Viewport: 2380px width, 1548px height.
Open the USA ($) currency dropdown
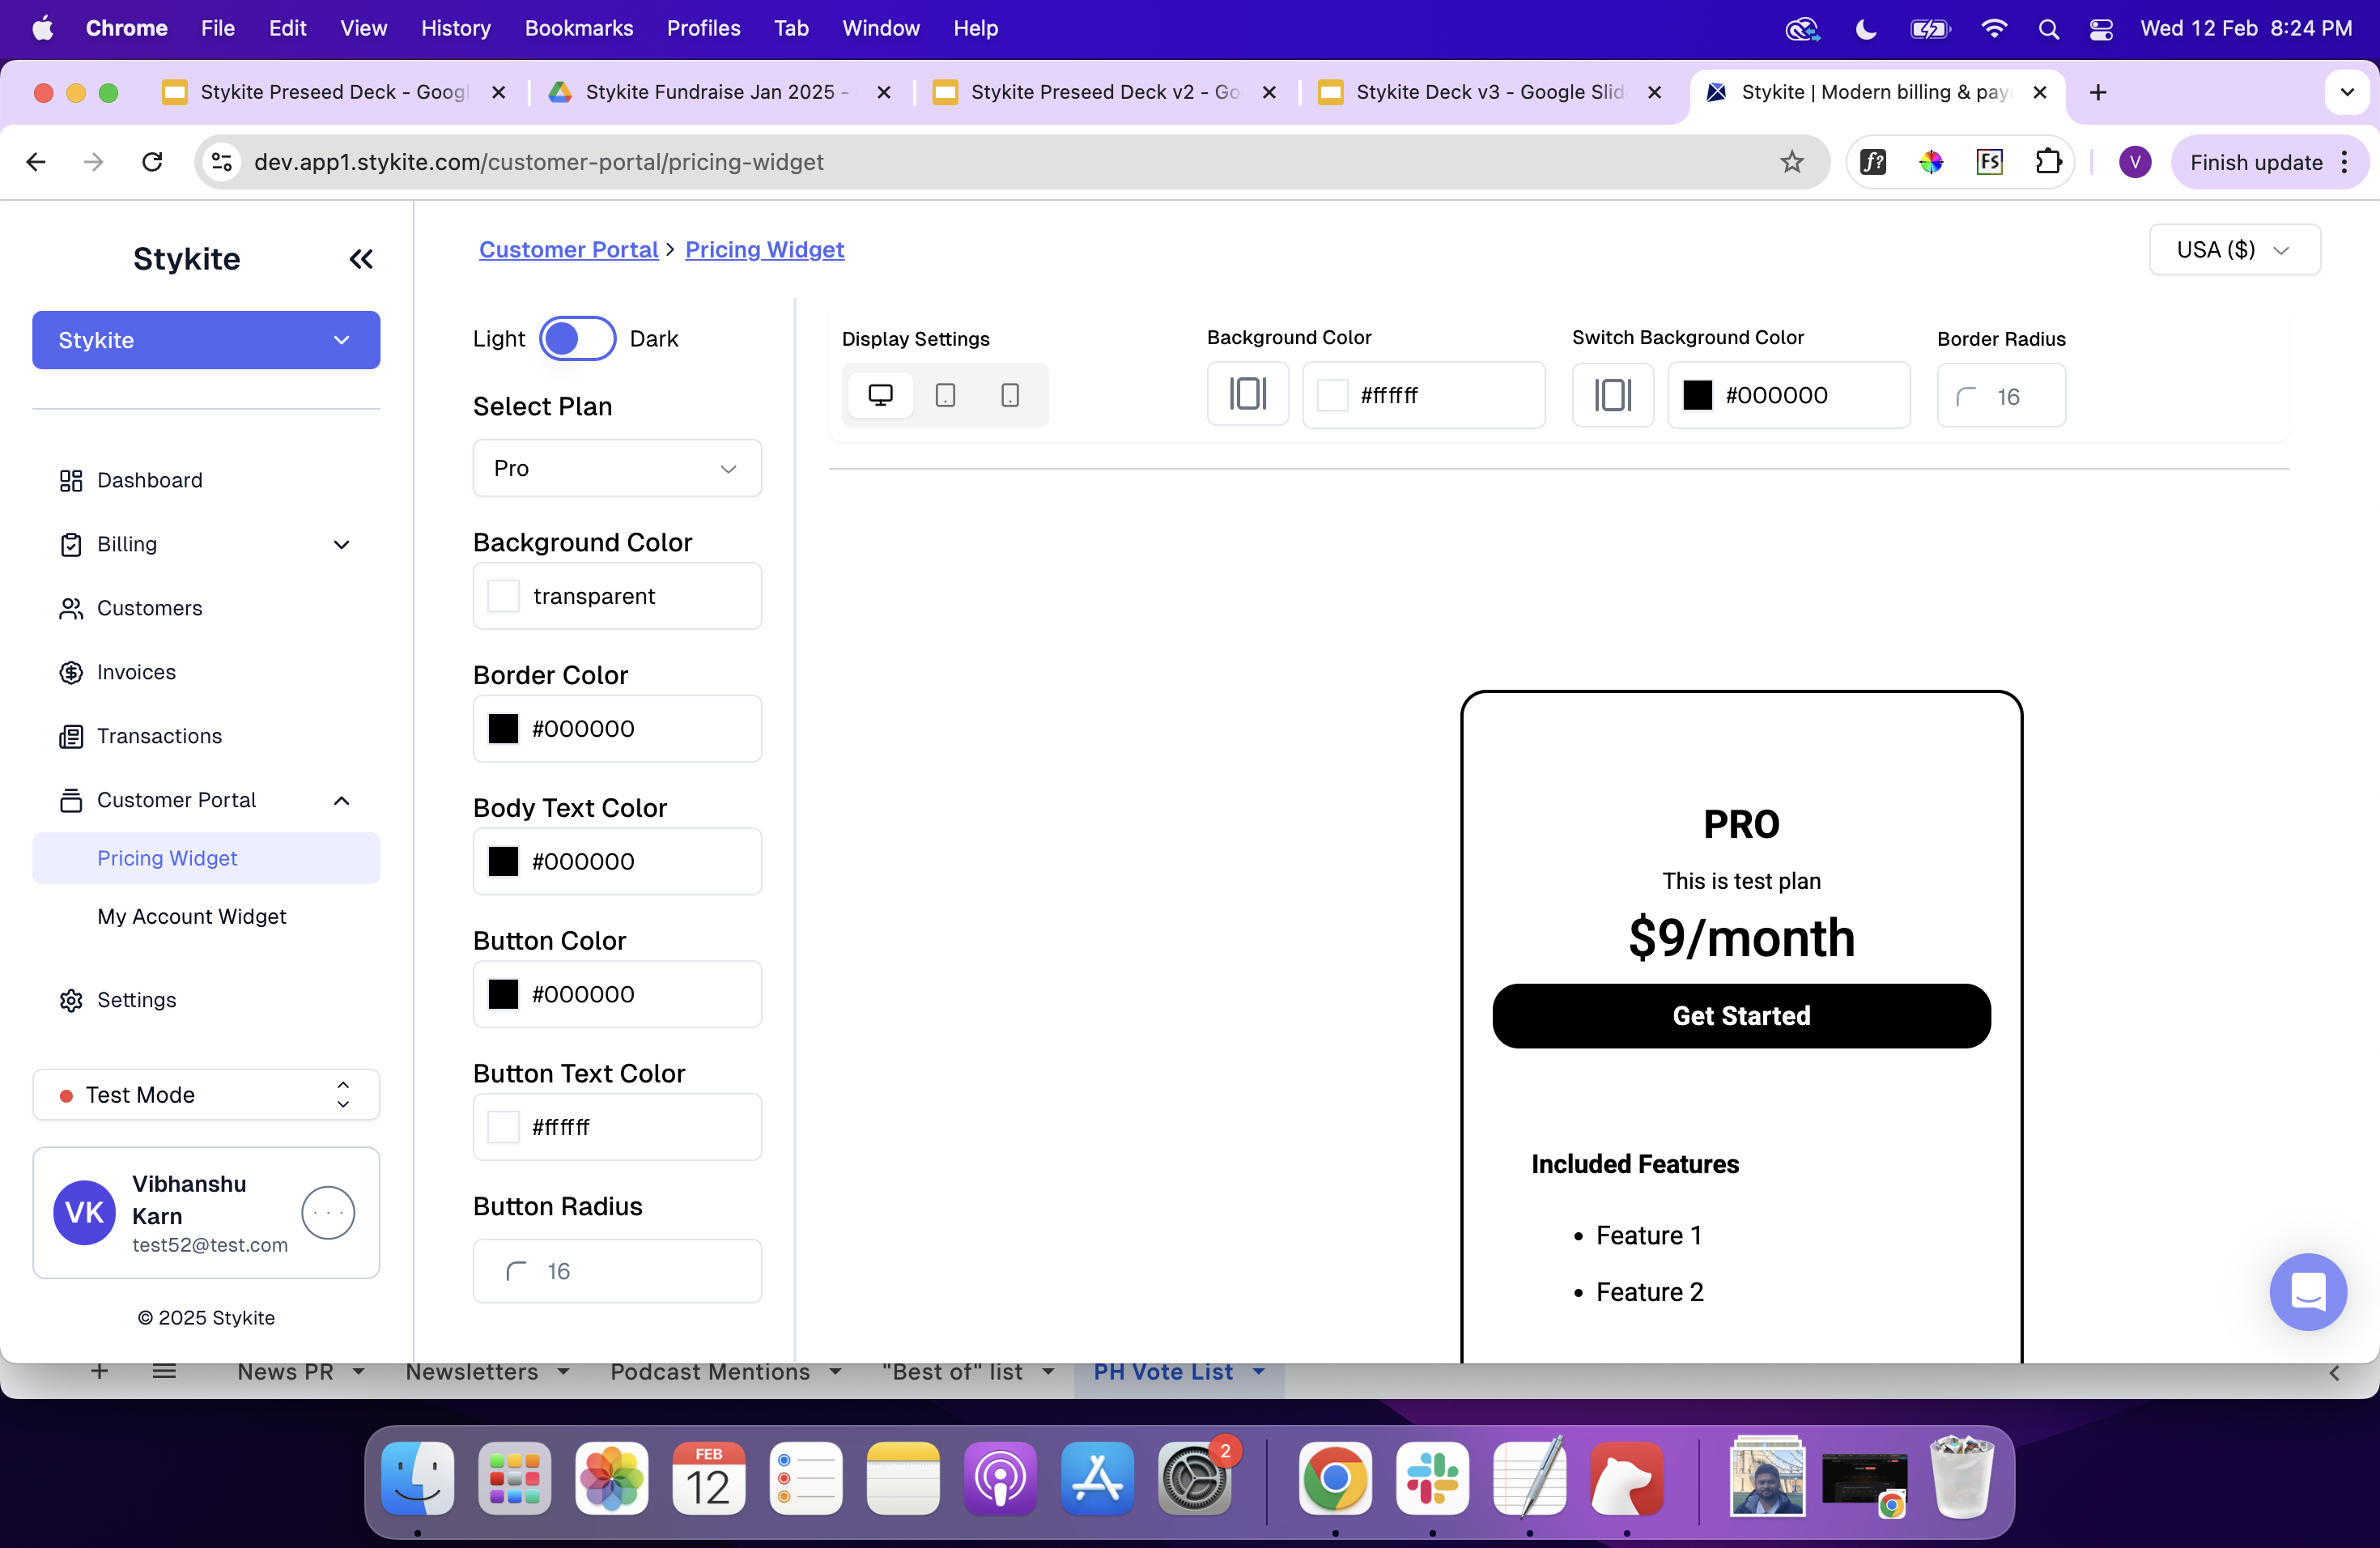(2233, 250)
